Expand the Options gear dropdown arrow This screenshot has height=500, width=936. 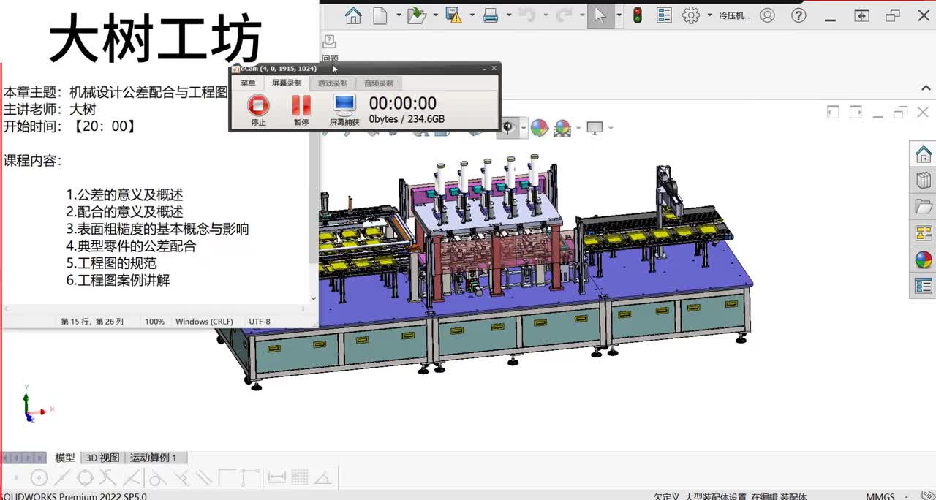point(709,15)
